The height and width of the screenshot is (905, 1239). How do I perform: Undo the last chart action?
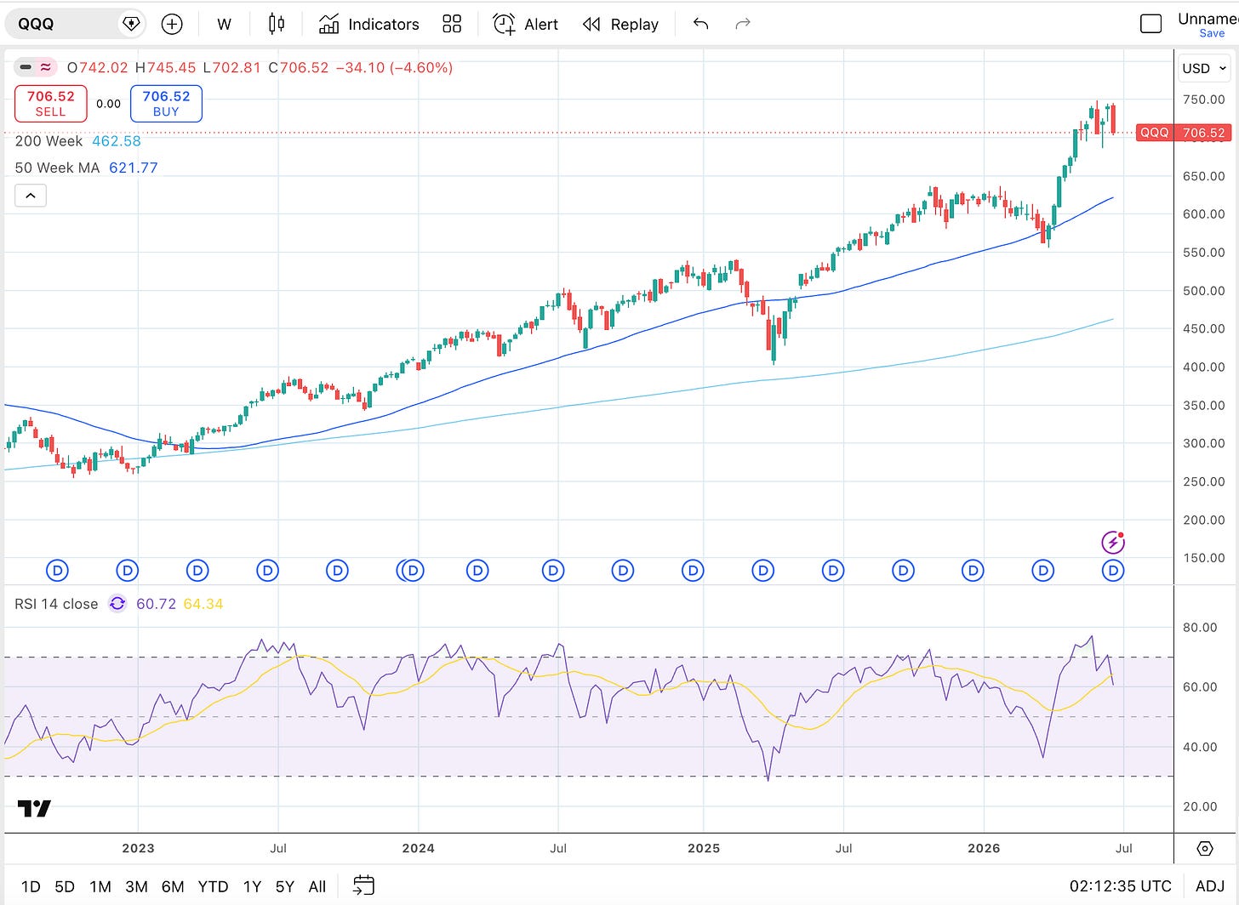point(700,24)
